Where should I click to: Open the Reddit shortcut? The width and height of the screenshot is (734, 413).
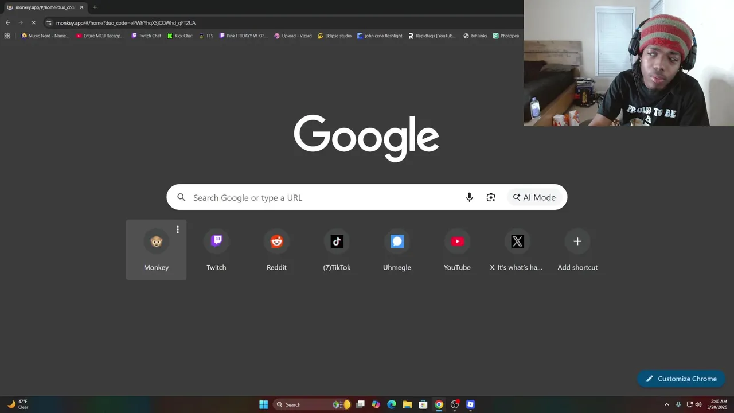[276, 250]
